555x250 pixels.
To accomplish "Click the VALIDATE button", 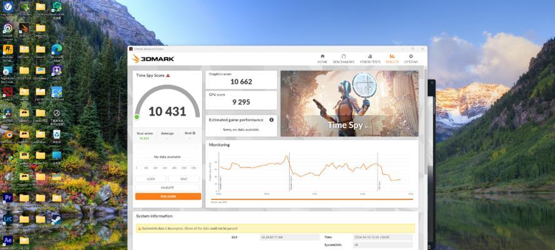I will (167, 187).
